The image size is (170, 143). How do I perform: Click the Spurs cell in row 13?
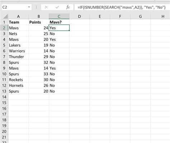pyautogui.click(x=18, y=91)
